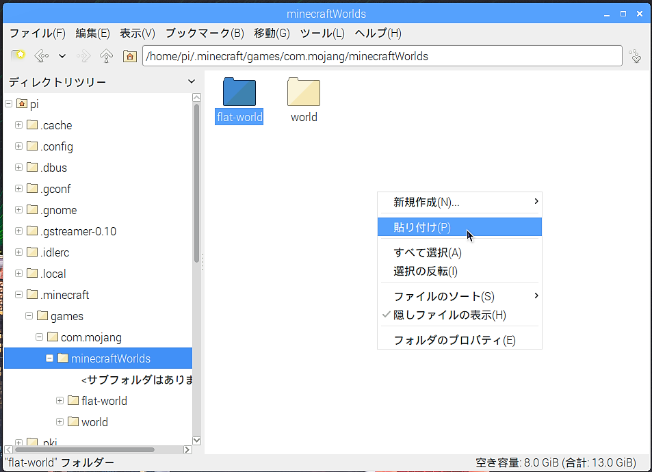Expand the .gnome folder node
This screenshot has height=472, width=652.
click(18, 209)
